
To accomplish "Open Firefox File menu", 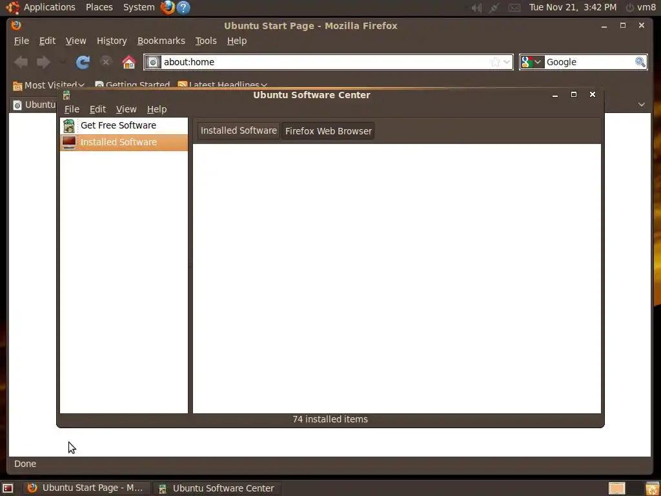I will pos(21,41).
